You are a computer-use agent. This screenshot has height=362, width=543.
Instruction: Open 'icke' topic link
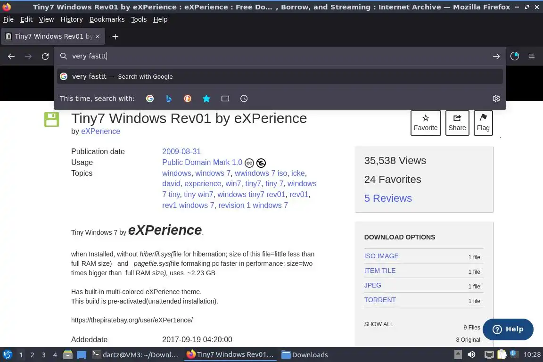(x=298, y=173)
